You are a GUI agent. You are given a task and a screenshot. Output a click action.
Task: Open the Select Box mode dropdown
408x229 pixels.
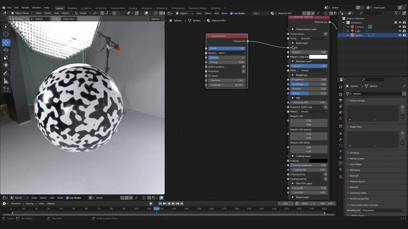click(x=69, y=19)
